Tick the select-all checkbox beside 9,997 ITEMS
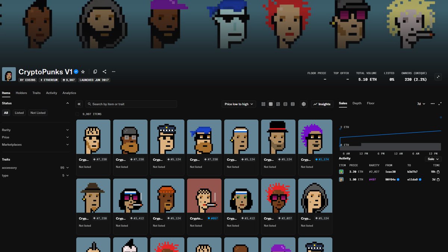 [78, 114]
